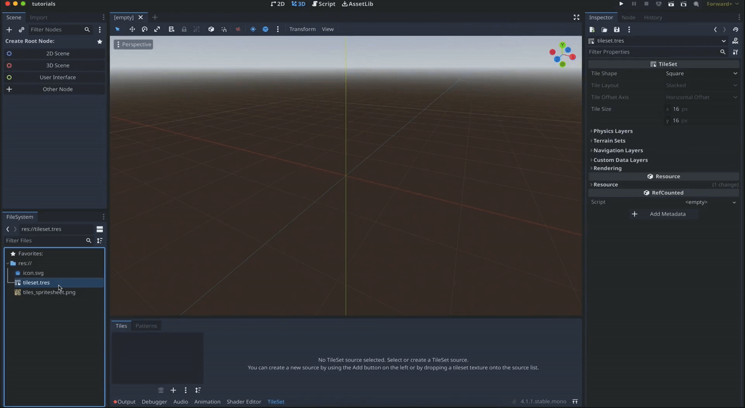Expand the Terrain Sets section
Screen dimensions: 745x408
pyautogui.click(x=609, y=141)
